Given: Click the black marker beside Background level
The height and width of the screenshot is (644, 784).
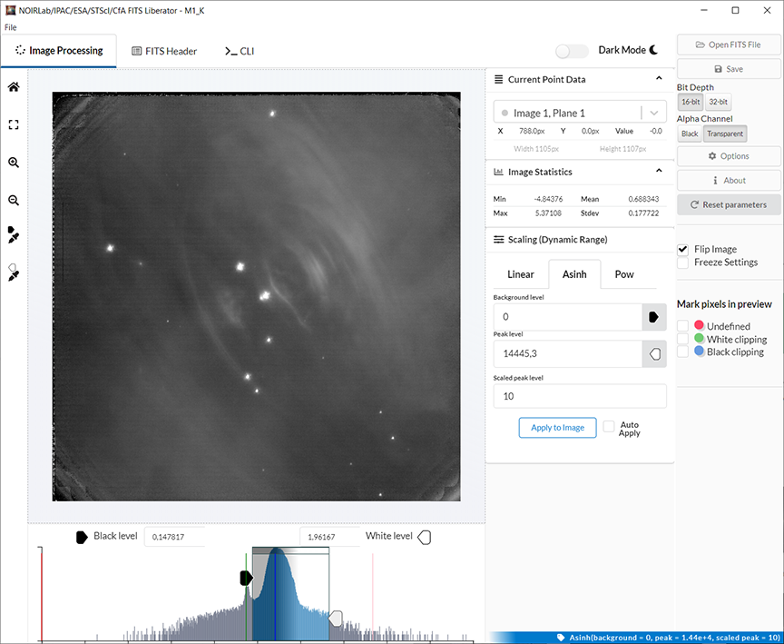Looking at the screenshot, I should (x=654, y=317).
